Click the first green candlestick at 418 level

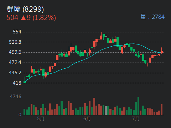[x=25, y=80]
